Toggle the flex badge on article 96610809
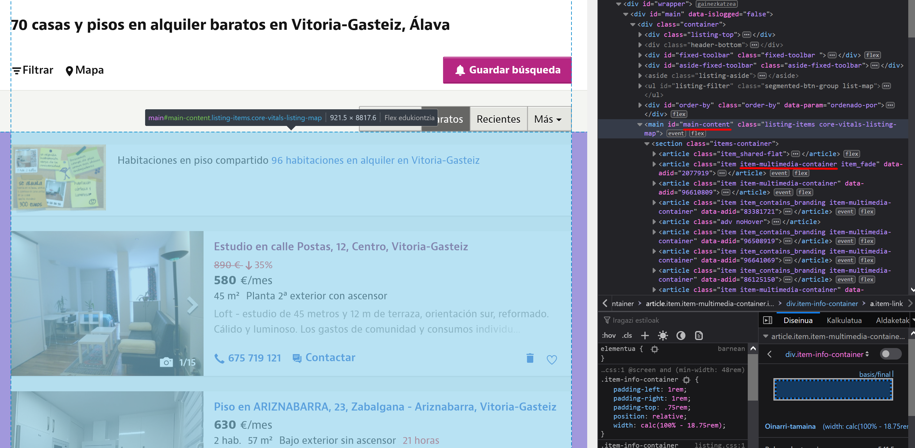The width and height of the screenshot is (915, 448). [805, 193]
